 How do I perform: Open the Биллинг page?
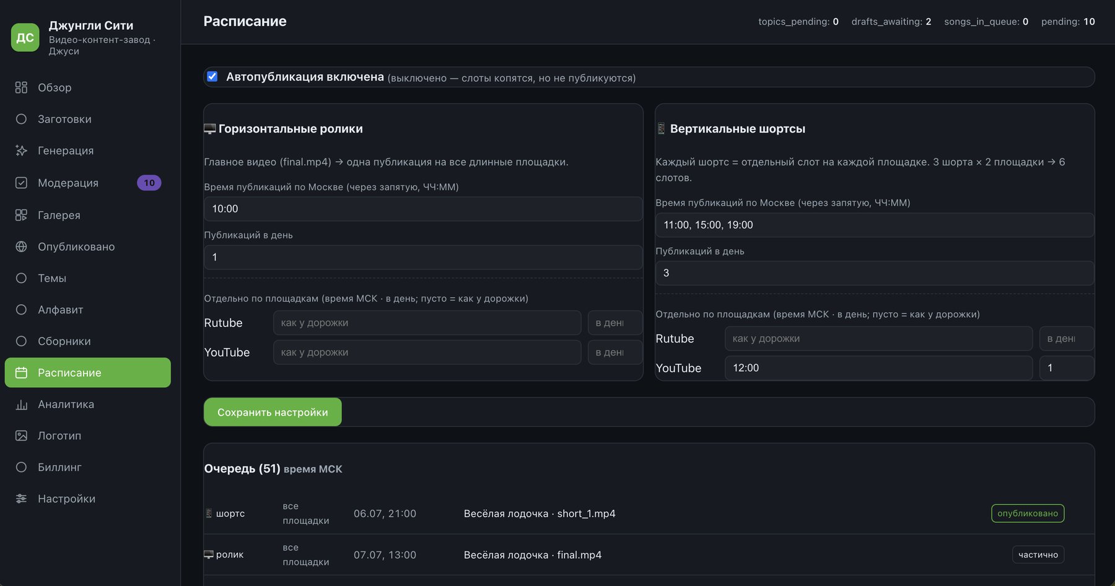pos(87,468)
